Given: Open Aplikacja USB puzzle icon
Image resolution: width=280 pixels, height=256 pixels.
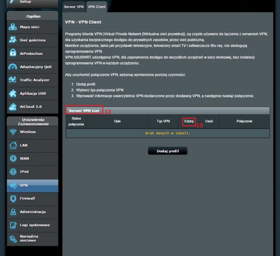Looking at the screenshot, I should 13,93.
